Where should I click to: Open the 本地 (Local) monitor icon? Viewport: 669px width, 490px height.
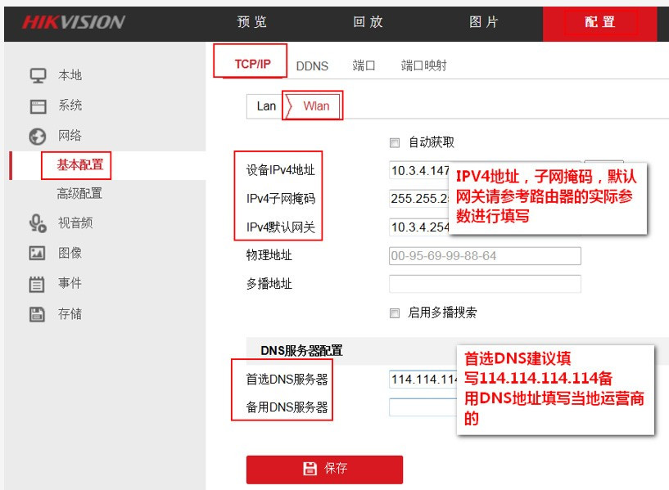pos(36,74)
